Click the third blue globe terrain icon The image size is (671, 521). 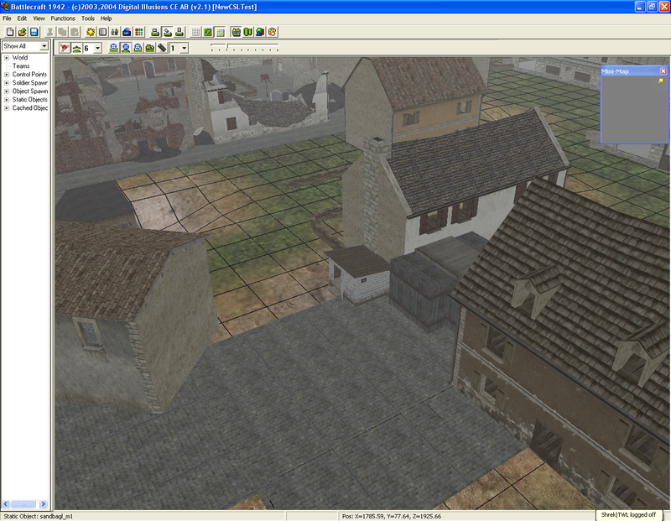click(138, 48)
